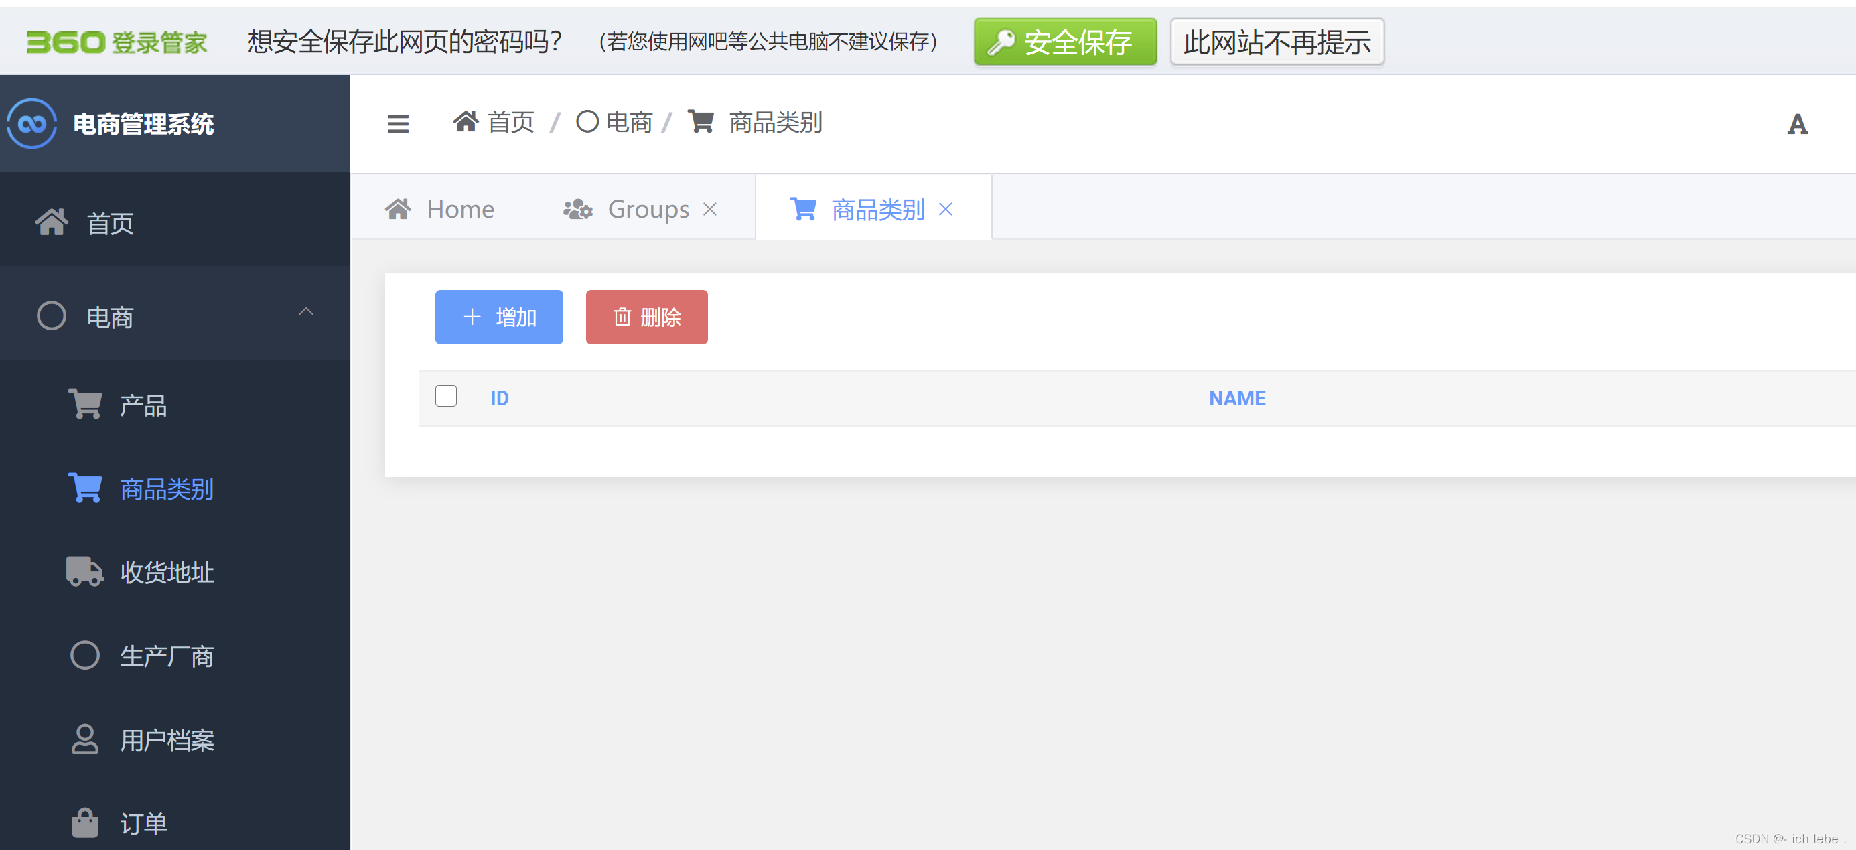Toggle the hamburger menu icon

pyautogui.click(x=398, y=123)
